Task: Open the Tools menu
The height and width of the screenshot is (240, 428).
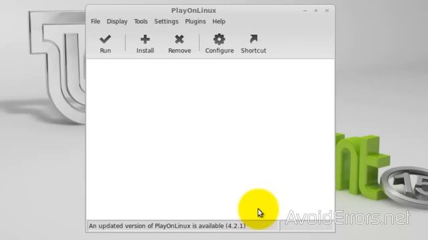Action: click(141, 21)
